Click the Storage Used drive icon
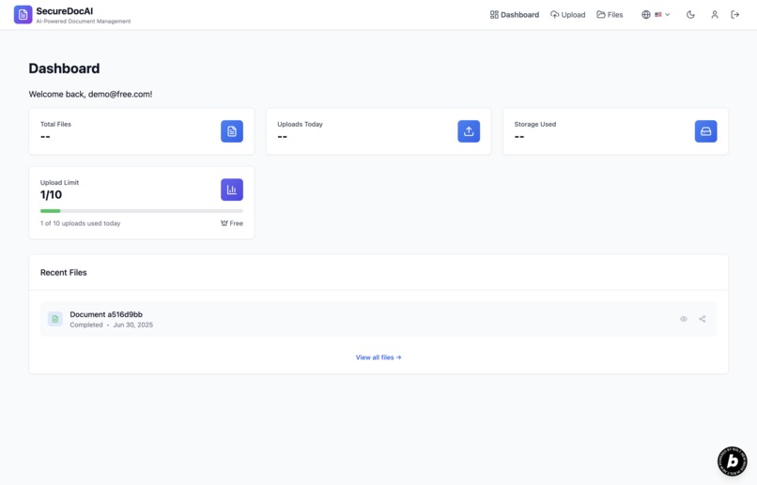 coord(706,131)
